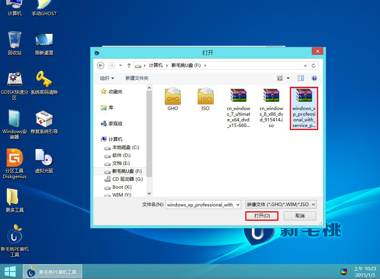Click the 取消 cancel button

(x=300, y=216)
